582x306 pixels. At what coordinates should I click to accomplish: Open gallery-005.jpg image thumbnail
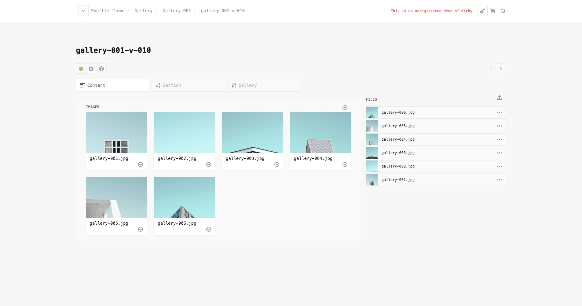click(x=116, y=197)
